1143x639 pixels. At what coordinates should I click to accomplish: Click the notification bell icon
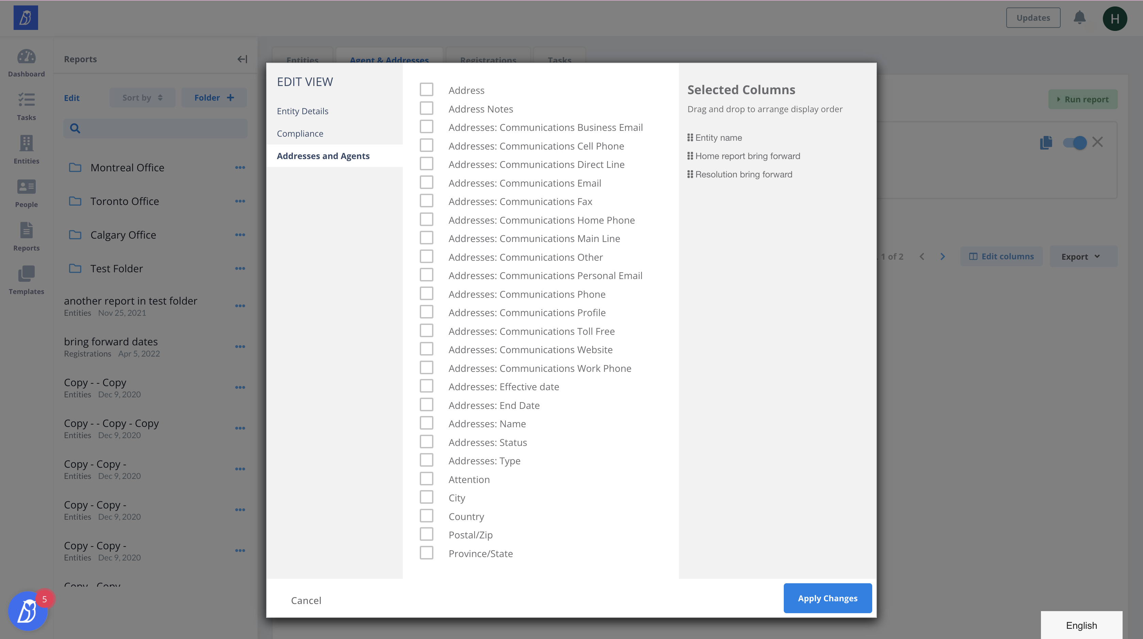coord(1079,18)
